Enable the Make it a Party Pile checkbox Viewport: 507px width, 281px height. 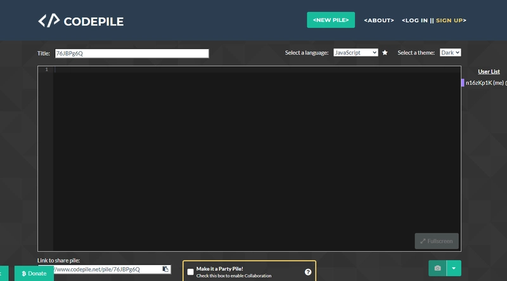click(191, 272)
